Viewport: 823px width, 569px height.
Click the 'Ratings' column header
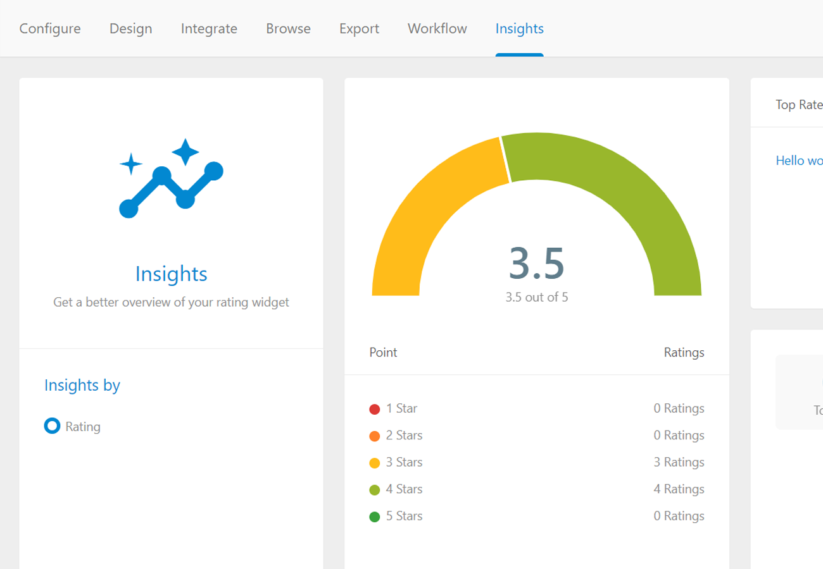(684, 352)
